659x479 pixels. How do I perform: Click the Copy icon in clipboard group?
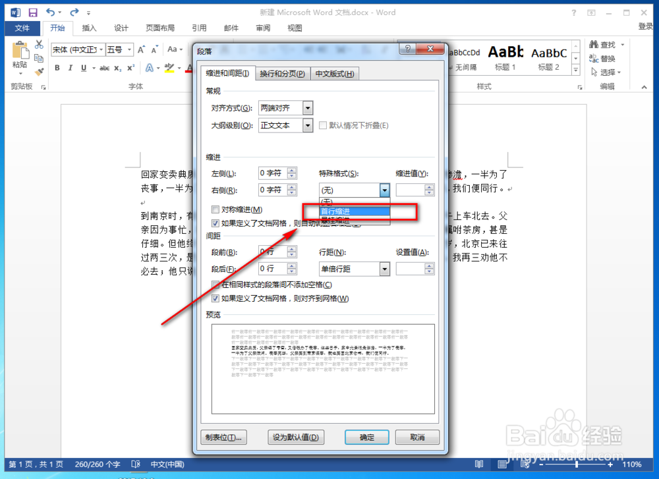(39, 58)
